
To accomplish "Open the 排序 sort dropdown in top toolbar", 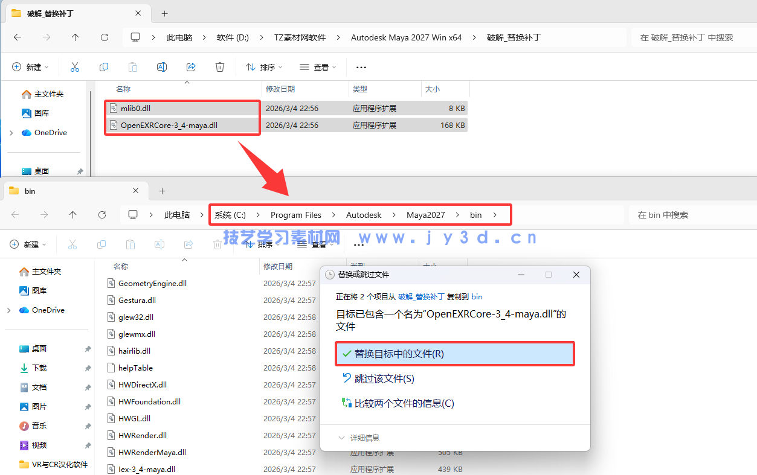I will (x=264, y=67).
